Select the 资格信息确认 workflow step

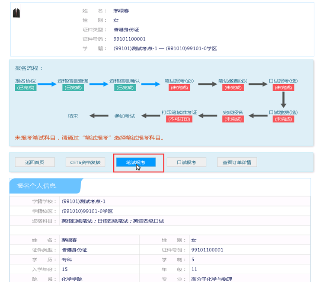(125, 81)
